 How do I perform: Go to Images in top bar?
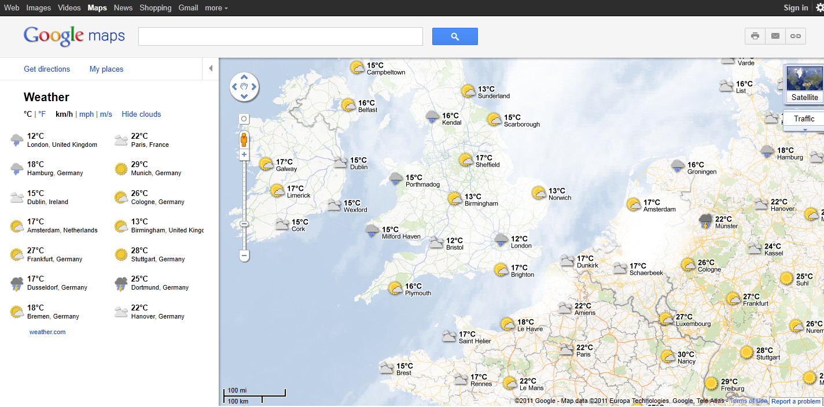39,8
